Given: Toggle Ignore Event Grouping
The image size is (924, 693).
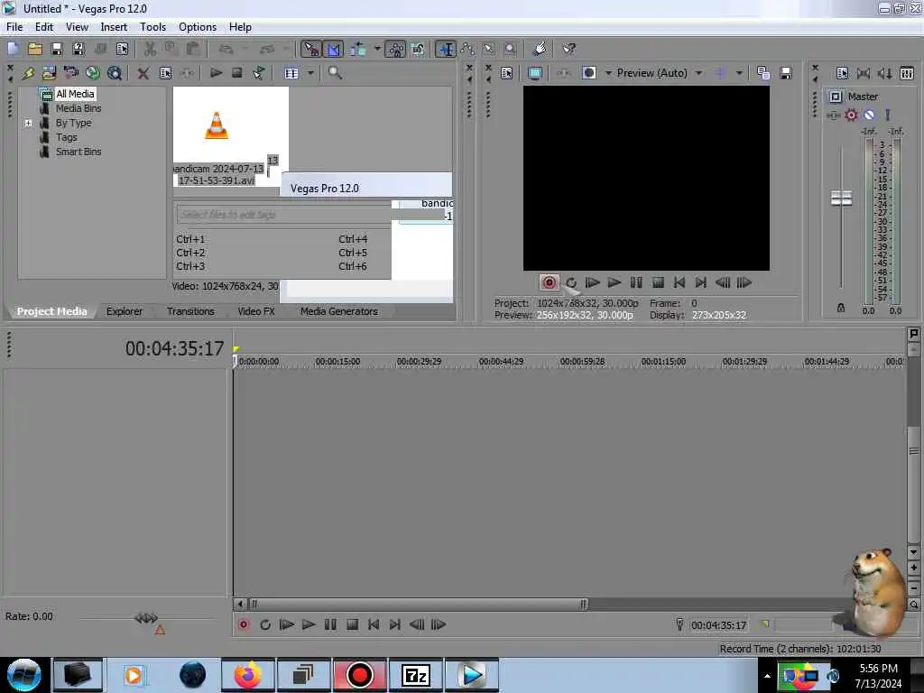Looking at the screenshot, I should [x=418, y=49].
